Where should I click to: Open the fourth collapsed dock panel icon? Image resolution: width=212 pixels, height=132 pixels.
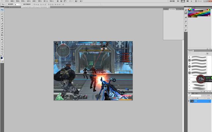pyautogui.click(x=186, y=21)
